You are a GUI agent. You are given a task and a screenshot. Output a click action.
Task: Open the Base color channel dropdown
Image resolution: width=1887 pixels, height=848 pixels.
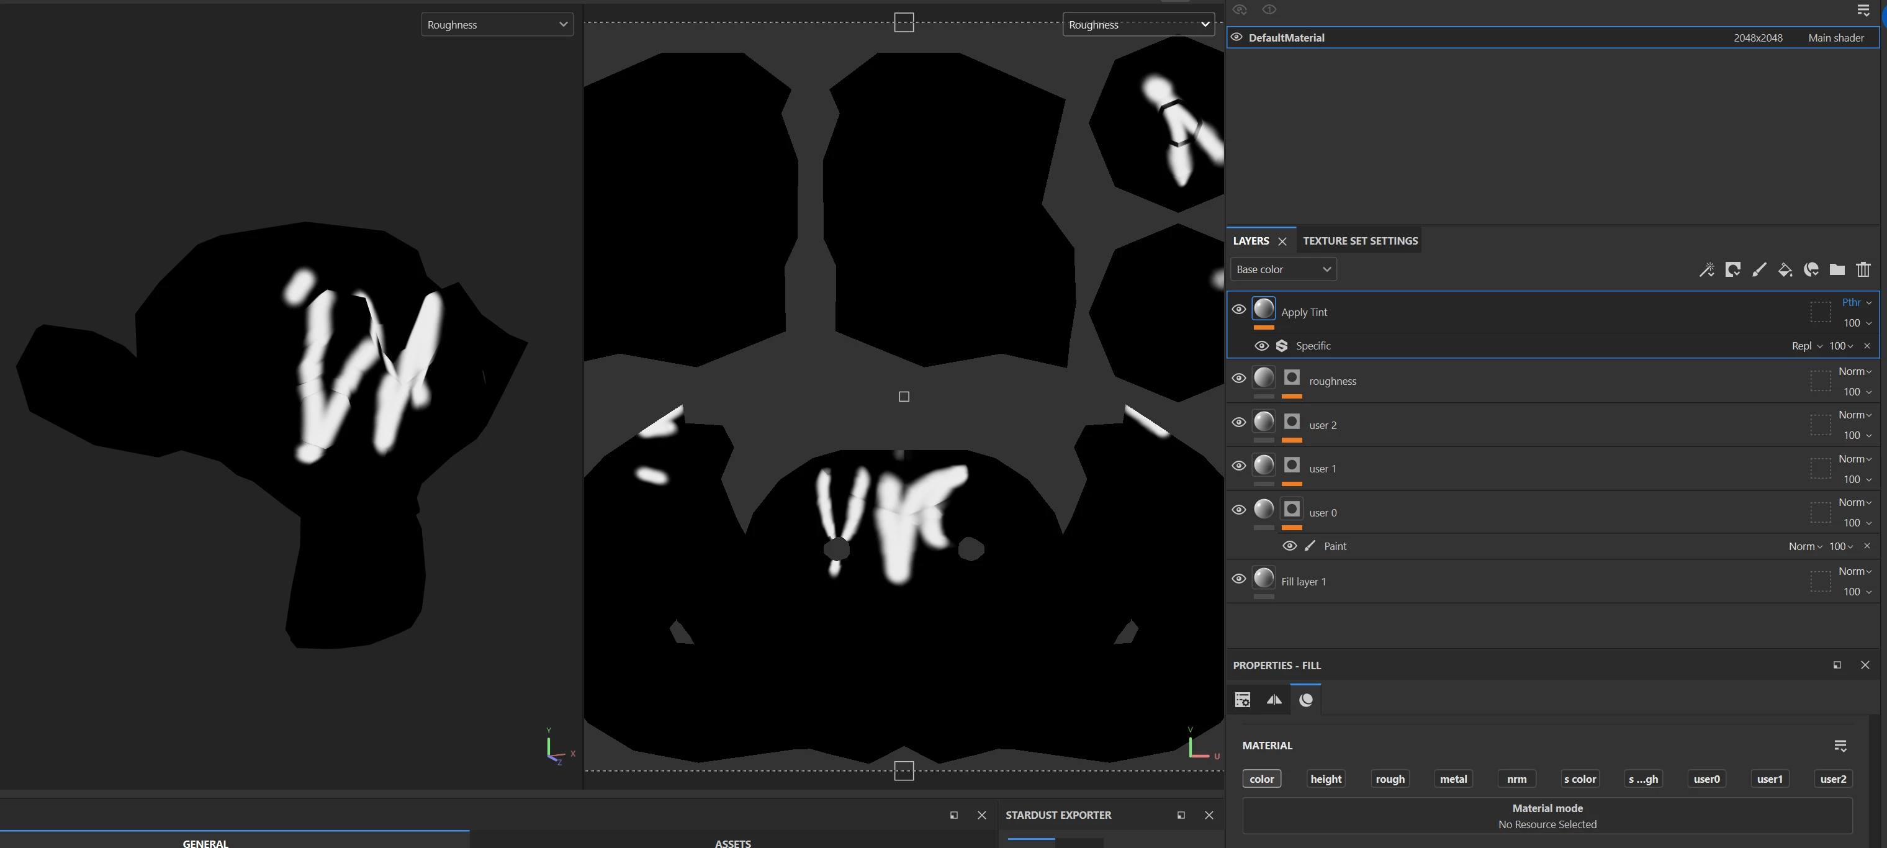[x=1284, y=269]
